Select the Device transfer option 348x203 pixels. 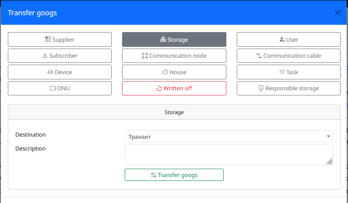pos(60,72)
